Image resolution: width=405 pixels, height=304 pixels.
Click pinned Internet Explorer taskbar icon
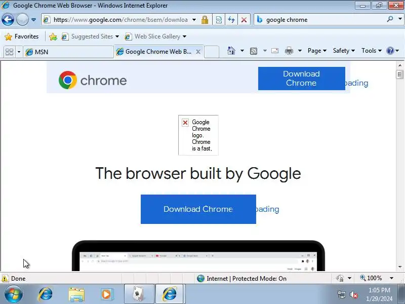[45, 294]
